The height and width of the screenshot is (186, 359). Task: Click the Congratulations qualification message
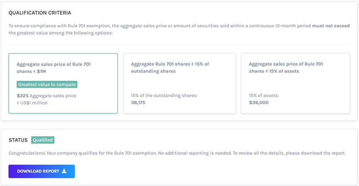177,153
